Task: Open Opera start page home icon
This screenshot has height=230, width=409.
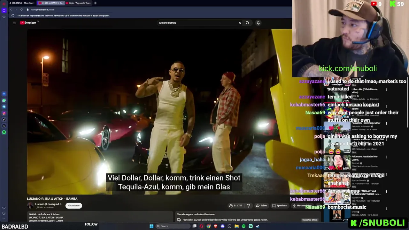Action: (4, 10)
